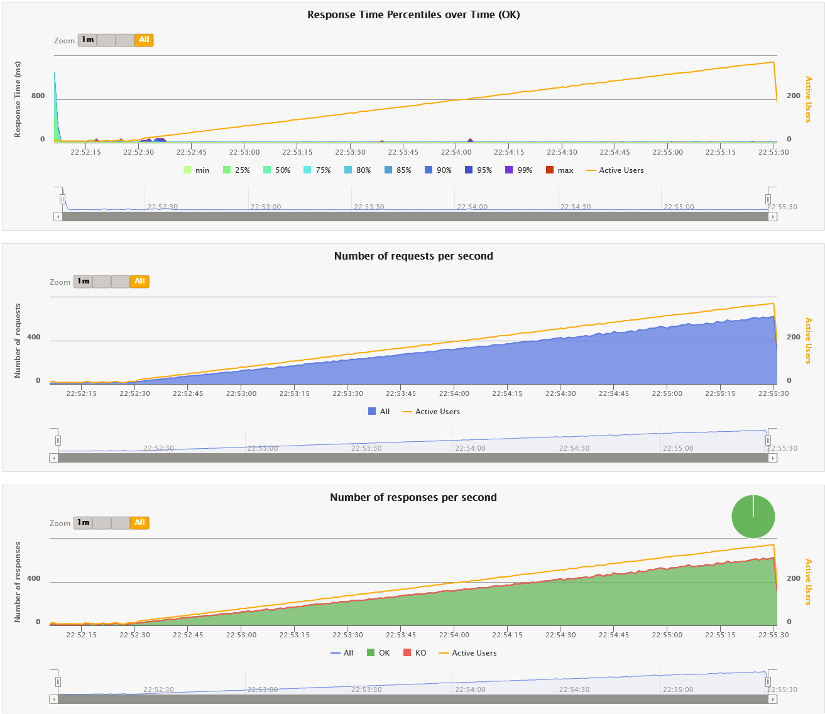Toggle 75% percentile legend item

[317, 170]
